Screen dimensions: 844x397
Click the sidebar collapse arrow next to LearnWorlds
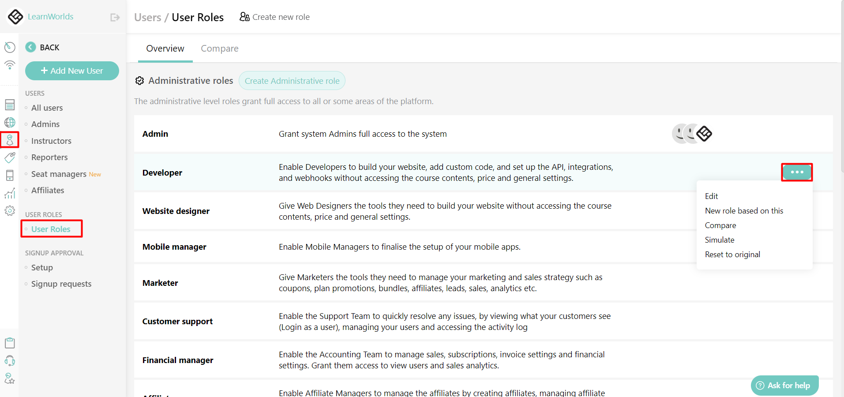point(115,17)
